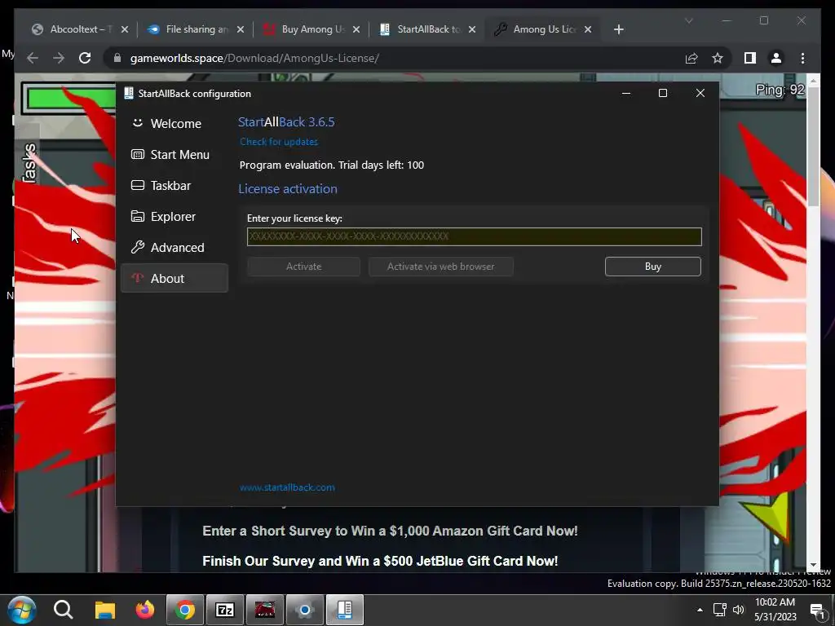Launch Firefox from the taskbar
The image size is (835, 626).
[x=144, y=610]
